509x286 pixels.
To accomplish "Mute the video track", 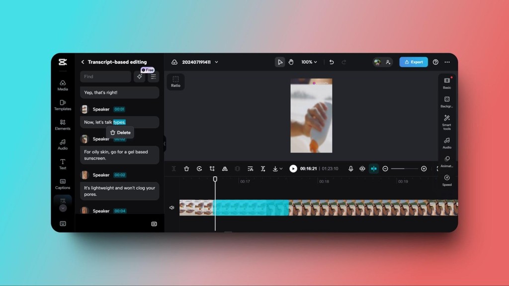I will tap(173, 208).
